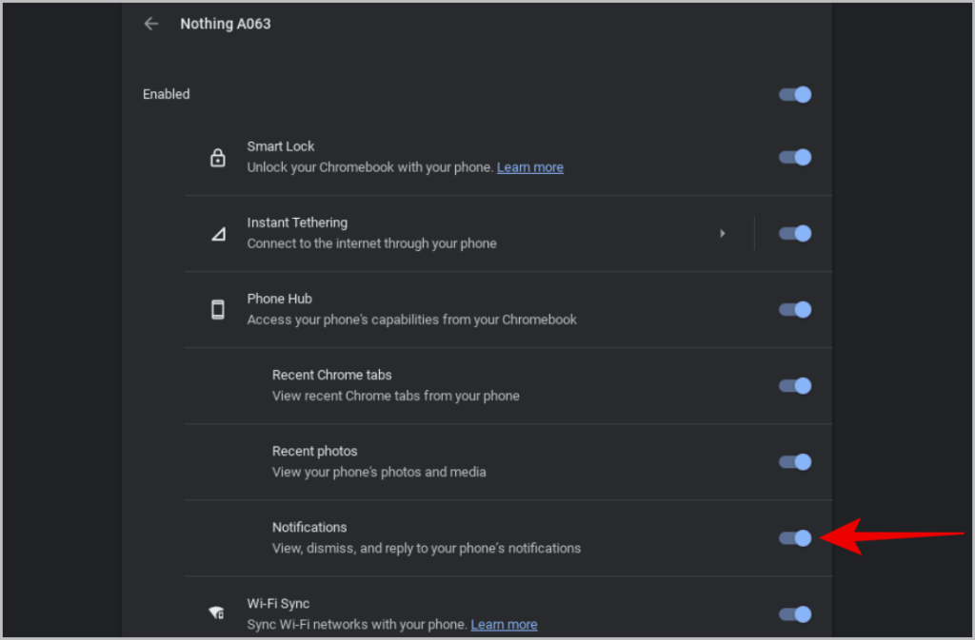Turn off the Smart Lock toggle

pos(795,157)
